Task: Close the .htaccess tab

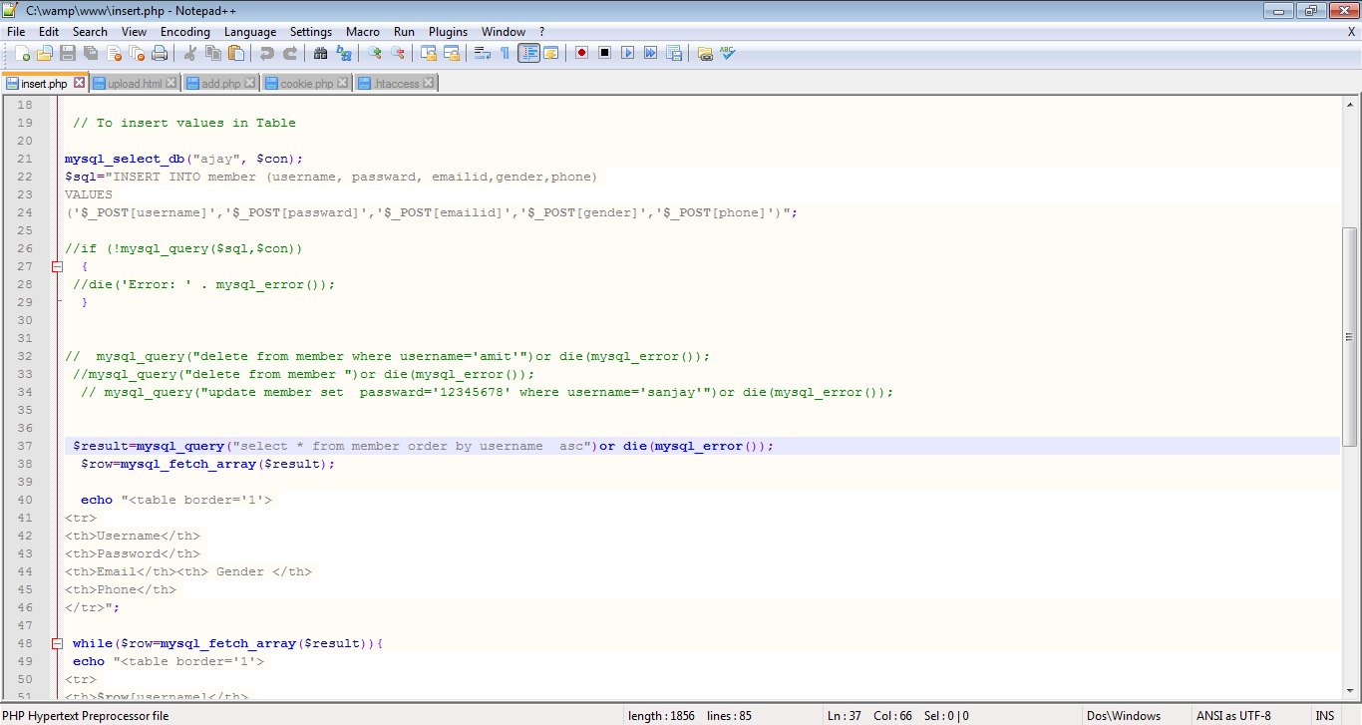Action: (429, 83)
